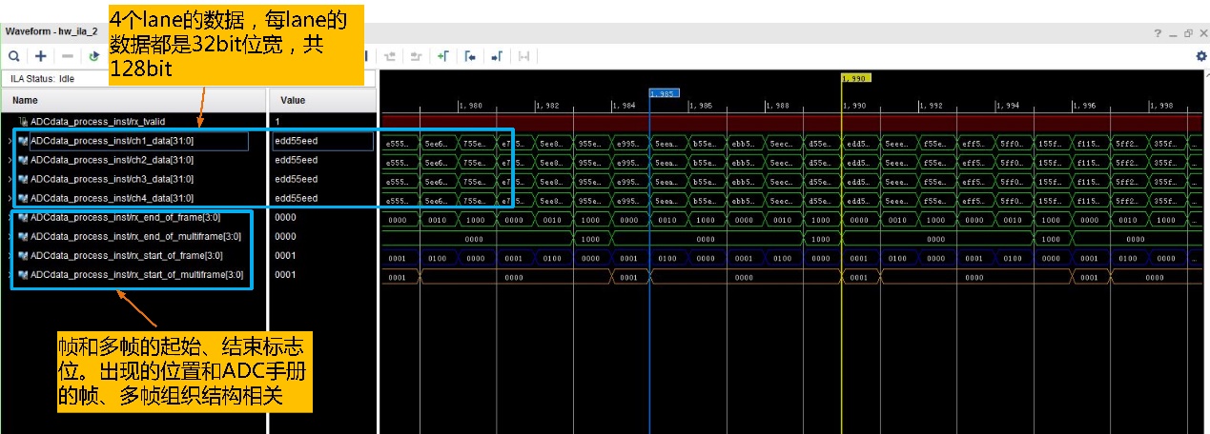1210x434 pixels.
Task: Open waveform settings gear
Action: (x=1200, y=57)
